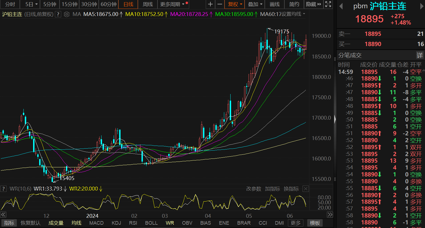Click the zoom in (+) chart icon
425x228 pixels.
click(x=210, y=4)
